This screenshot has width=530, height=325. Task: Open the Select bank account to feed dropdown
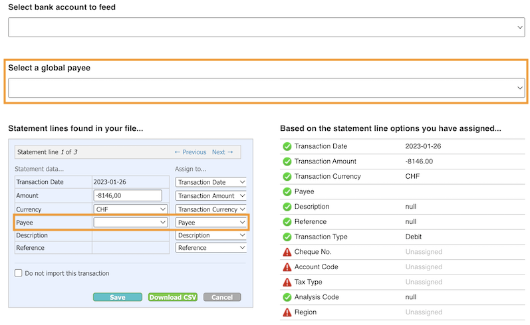pos(266,27)
